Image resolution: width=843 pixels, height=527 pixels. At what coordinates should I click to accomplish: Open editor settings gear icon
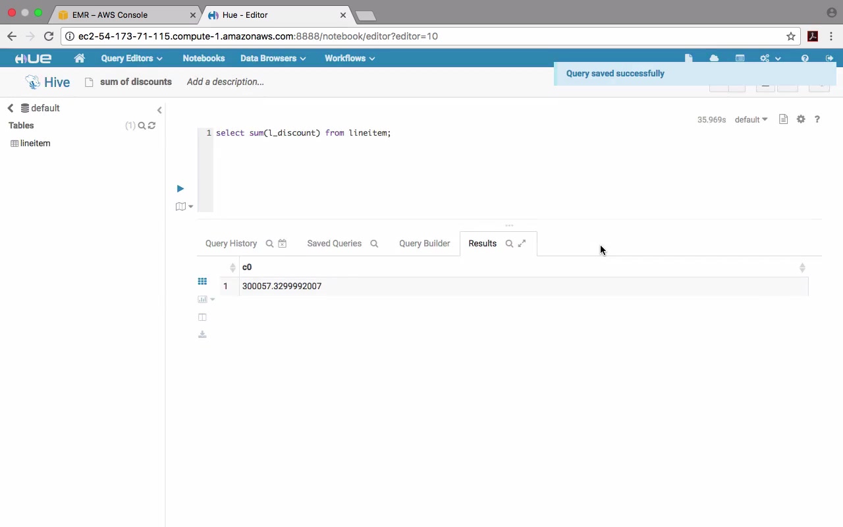801,119
